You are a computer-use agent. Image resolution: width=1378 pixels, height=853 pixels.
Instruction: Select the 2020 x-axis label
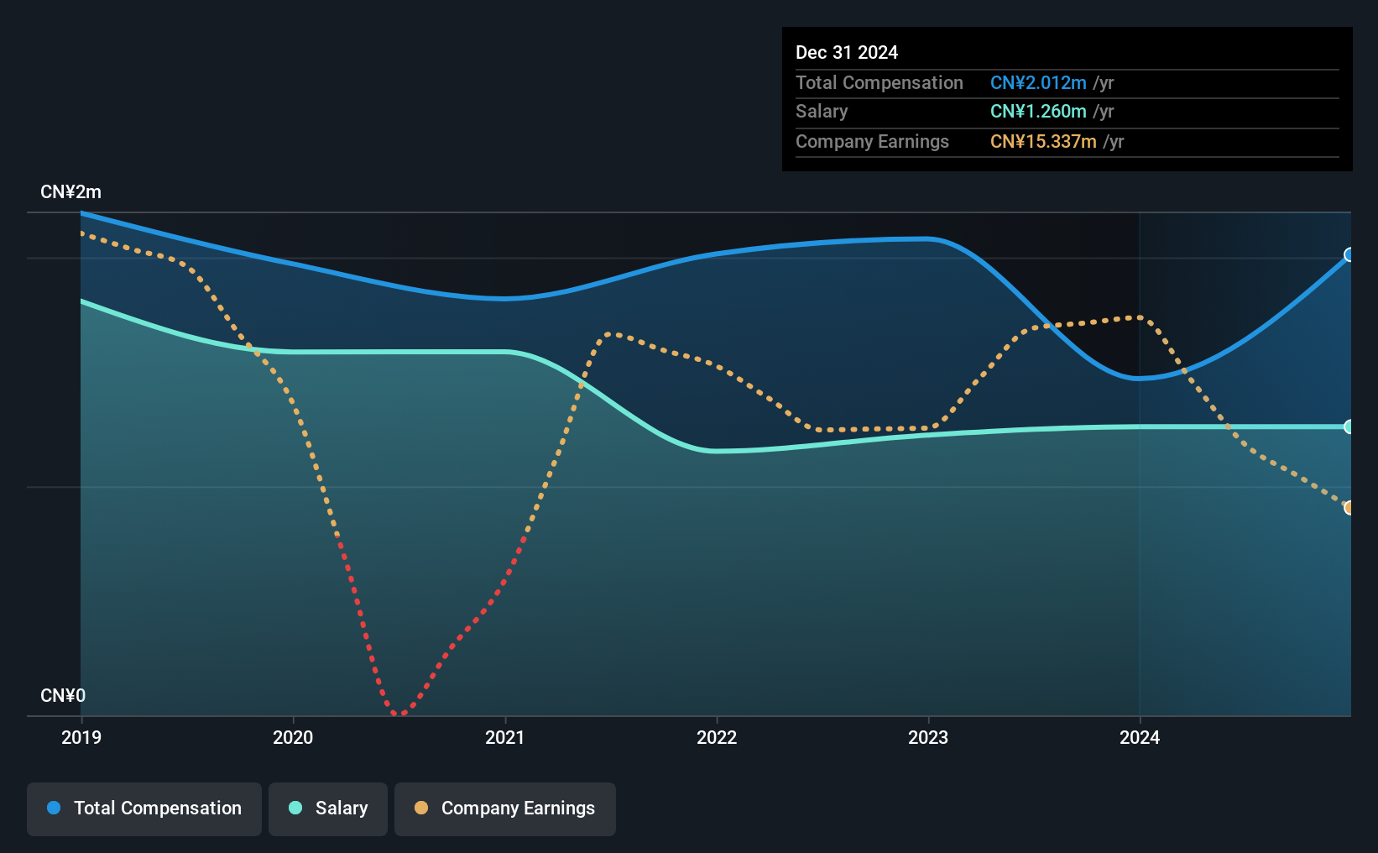(293, 737)
